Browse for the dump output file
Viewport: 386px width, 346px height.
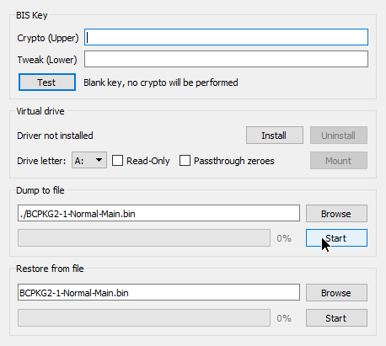[336, 214]
